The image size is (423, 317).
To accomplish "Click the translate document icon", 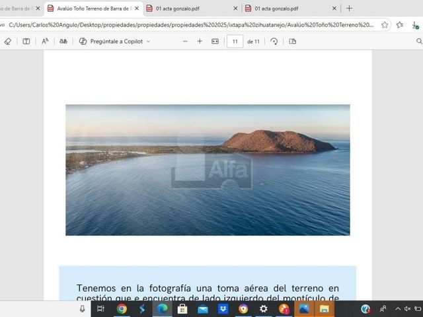I will (63, 42).
